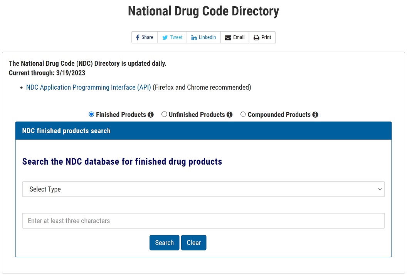407x275 pixels.
Task: Switch to the Share tab option
Action: pyautogui.click(x=144, y=37)
